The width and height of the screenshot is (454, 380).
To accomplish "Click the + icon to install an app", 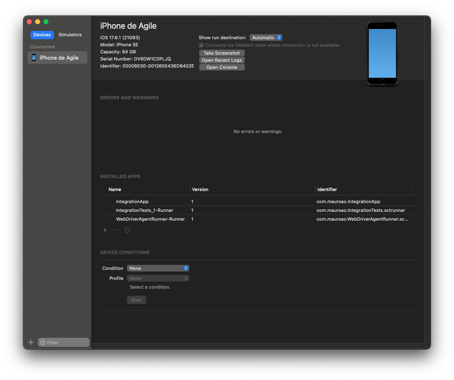I will pyautogui.click(x=105, y=230).
